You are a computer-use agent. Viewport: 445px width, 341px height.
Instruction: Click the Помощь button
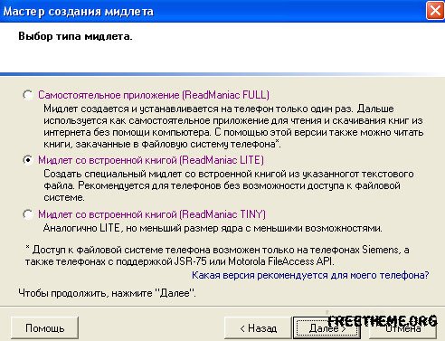[44, 327]
